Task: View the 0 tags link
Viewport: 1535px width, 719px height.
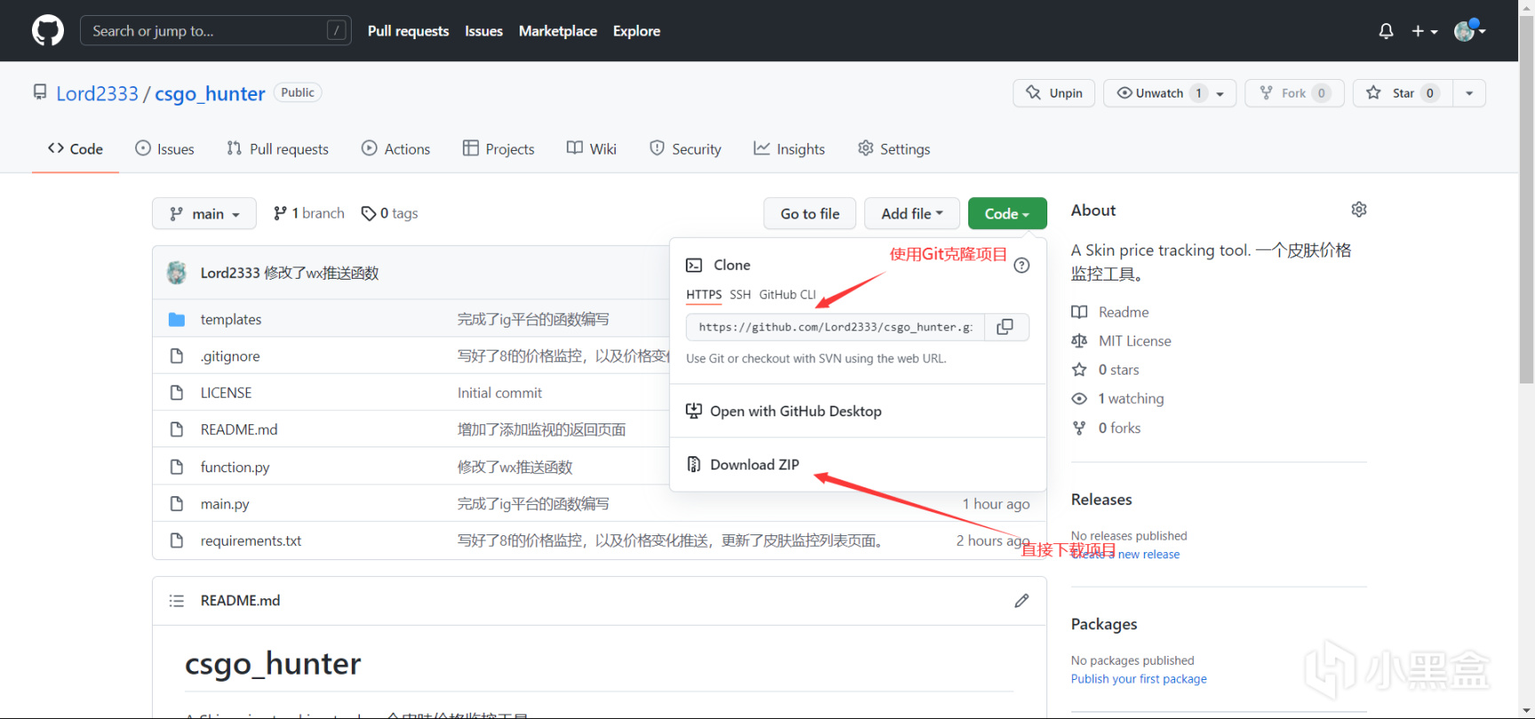Action: pos(389,213)
